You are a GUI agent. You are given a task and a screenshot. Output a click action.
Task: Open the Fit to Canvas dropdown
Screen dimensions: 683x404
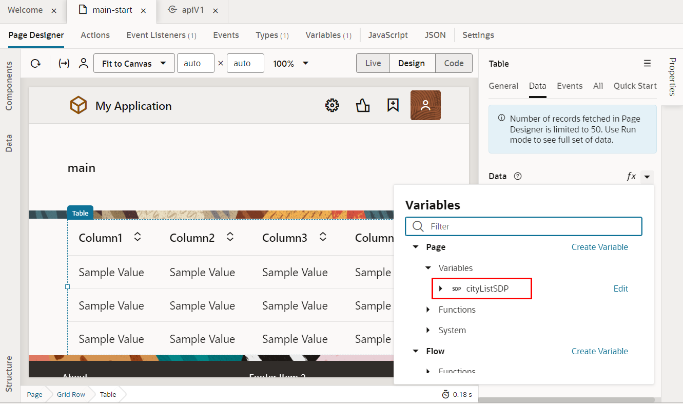click(134, 64)
